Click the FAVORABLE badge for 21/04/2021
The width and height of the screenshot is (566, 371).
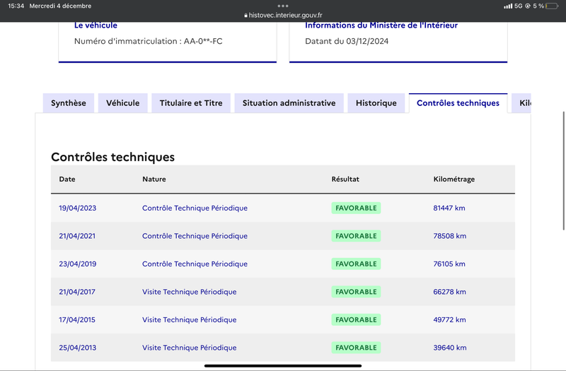357,236
